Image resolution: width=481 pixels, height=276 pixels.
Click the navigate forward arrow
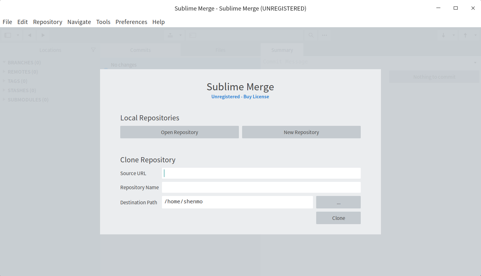(43, 35)
